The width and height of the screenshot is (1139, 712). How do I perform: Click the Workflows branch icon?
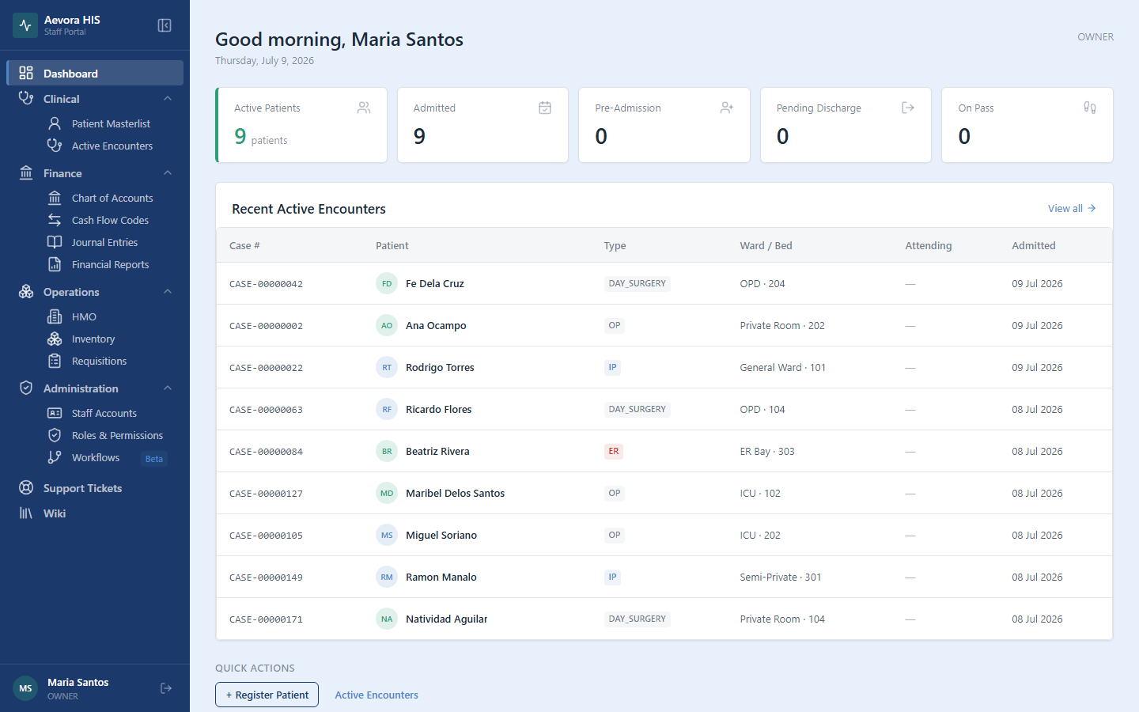click(x=55, y=457)
